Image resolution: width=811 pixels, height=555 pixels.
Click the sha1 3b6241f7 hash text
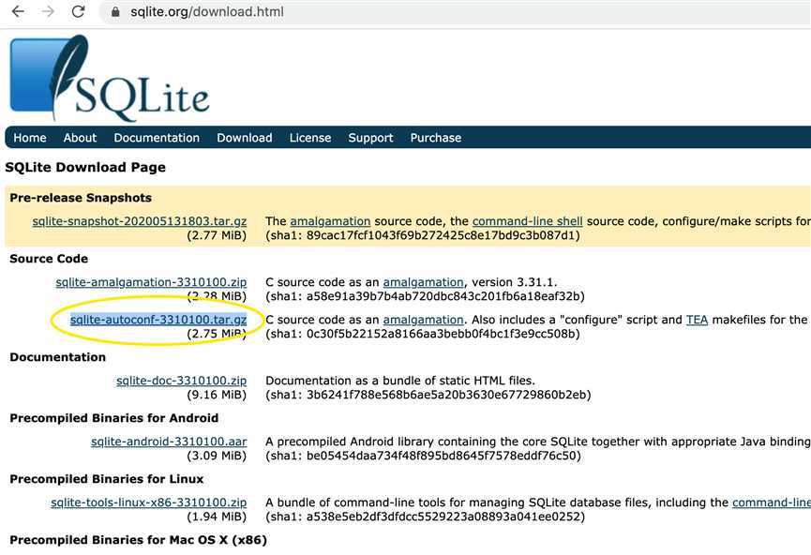428,395
